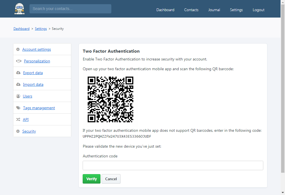Click the vertical page scrollbar thumb

pos(283,88)
